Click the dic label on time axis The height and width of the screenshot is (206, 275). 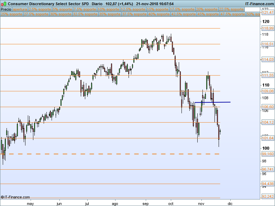tap(230, 204)
